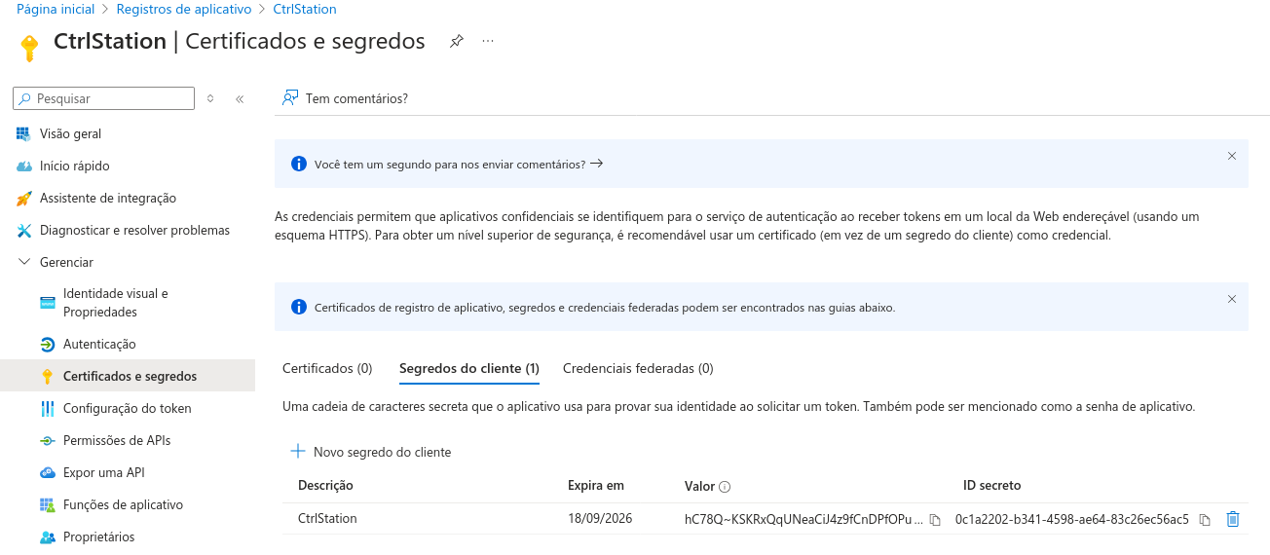The width and height of the screenshot is (1270, 555).
Task: Dismiss the feedback request banner
Action: [1231, 156]
